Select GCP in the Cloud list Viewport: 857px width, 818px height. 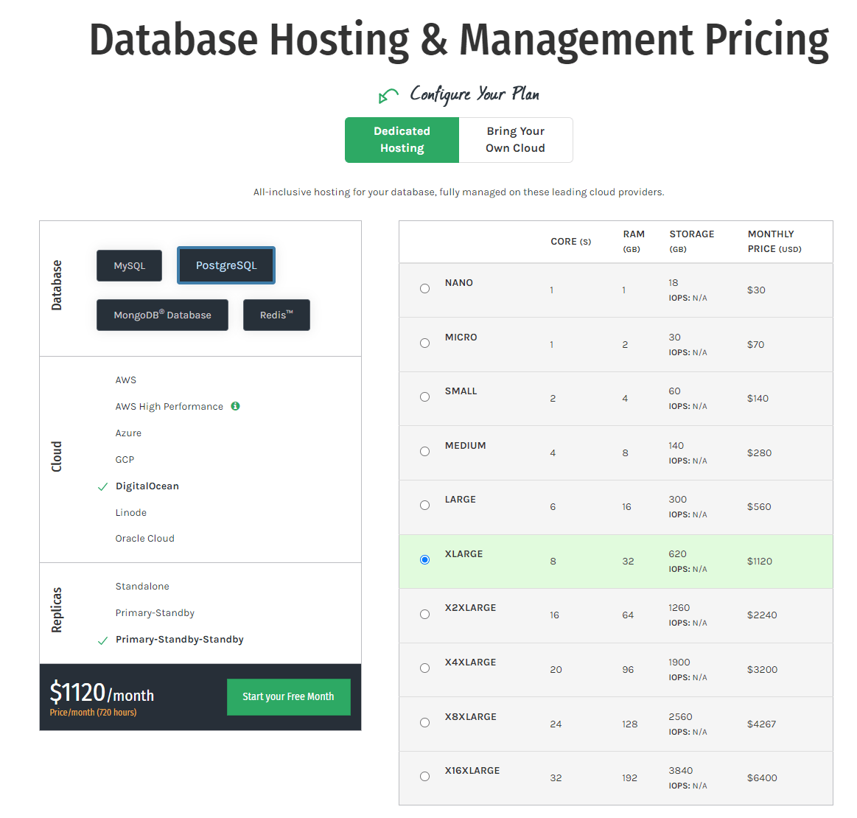point(125,459)
